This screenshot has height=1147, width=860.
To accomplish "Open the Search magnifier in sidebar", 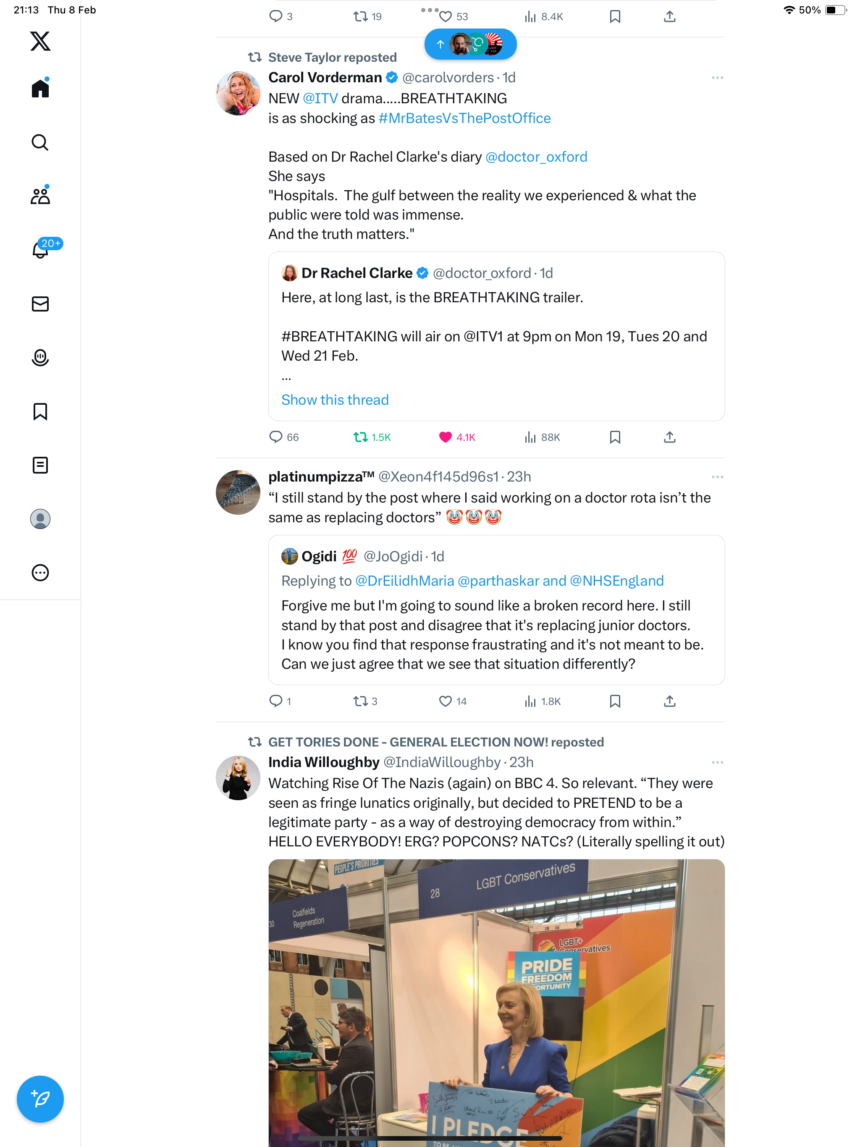I will [40, 142].
